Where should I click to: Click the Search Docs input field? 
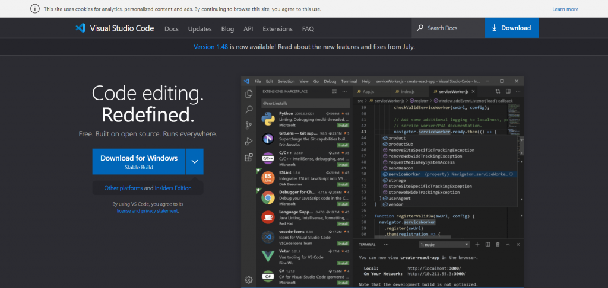click(x=448, y=28)
